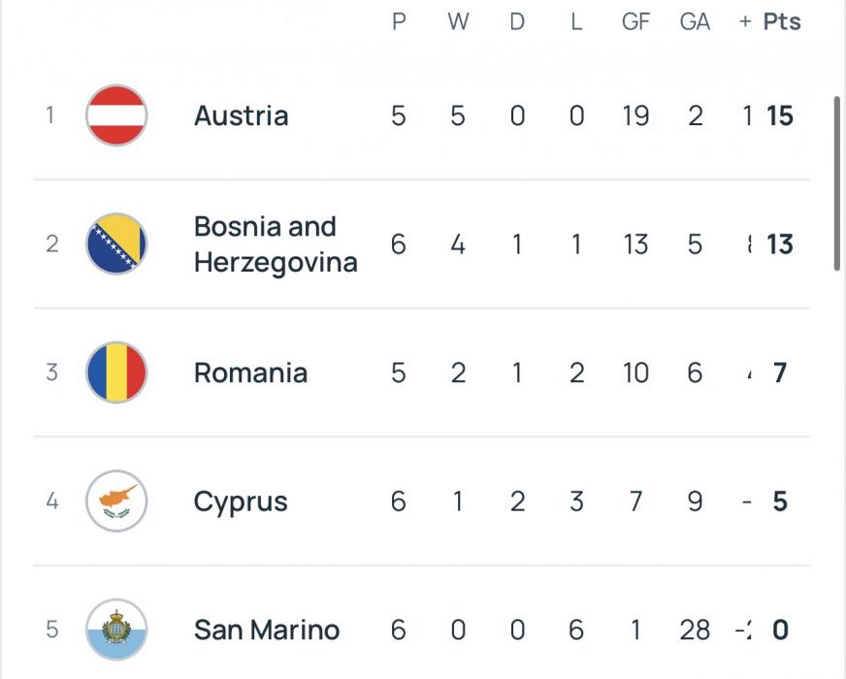846x679 pixels.
Task: Select the San Marino team name
Action: pyautogui.click(x=267, y=630)
